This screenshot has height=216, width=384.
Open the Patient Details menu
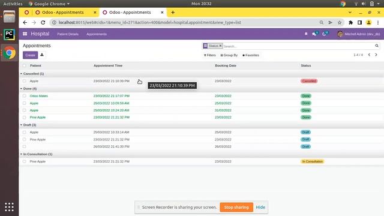click(68, 34)
